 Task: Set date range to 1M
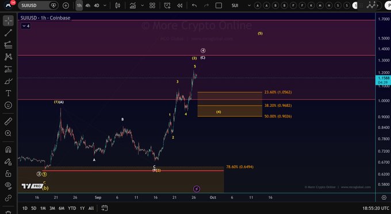(x=43, y=208)
